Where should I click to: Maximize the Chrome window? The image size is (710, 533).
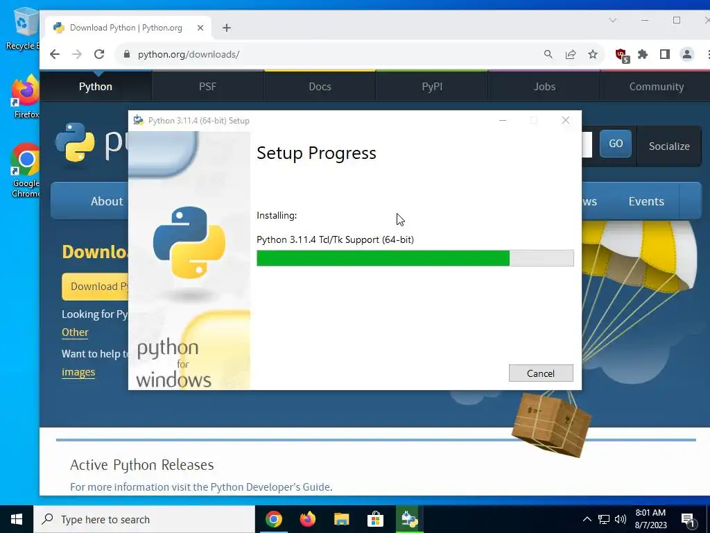click(677, 20)
